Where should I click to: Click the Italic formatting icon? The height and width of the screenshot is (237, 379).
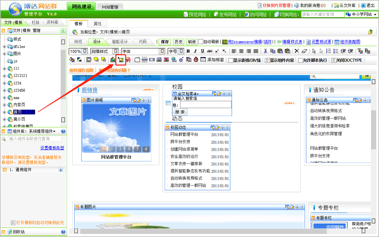coord(195,51)
